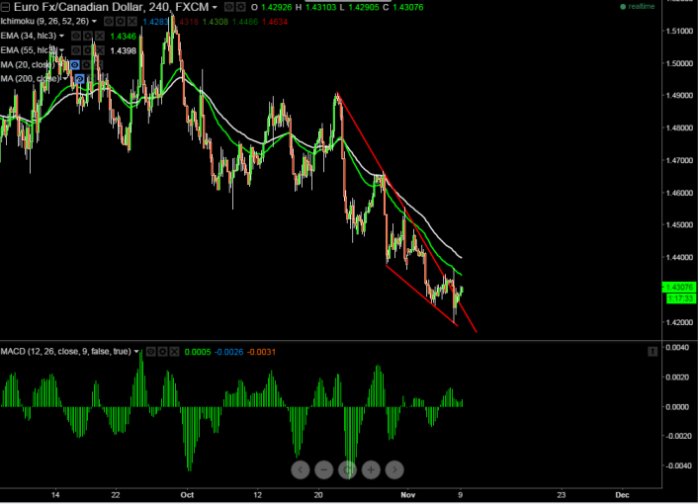Hide the EMA (34, hlc3) with its eye icon
Image resolution: width=698 pixels, height=504 pixels.
click(x=76, y=36)
